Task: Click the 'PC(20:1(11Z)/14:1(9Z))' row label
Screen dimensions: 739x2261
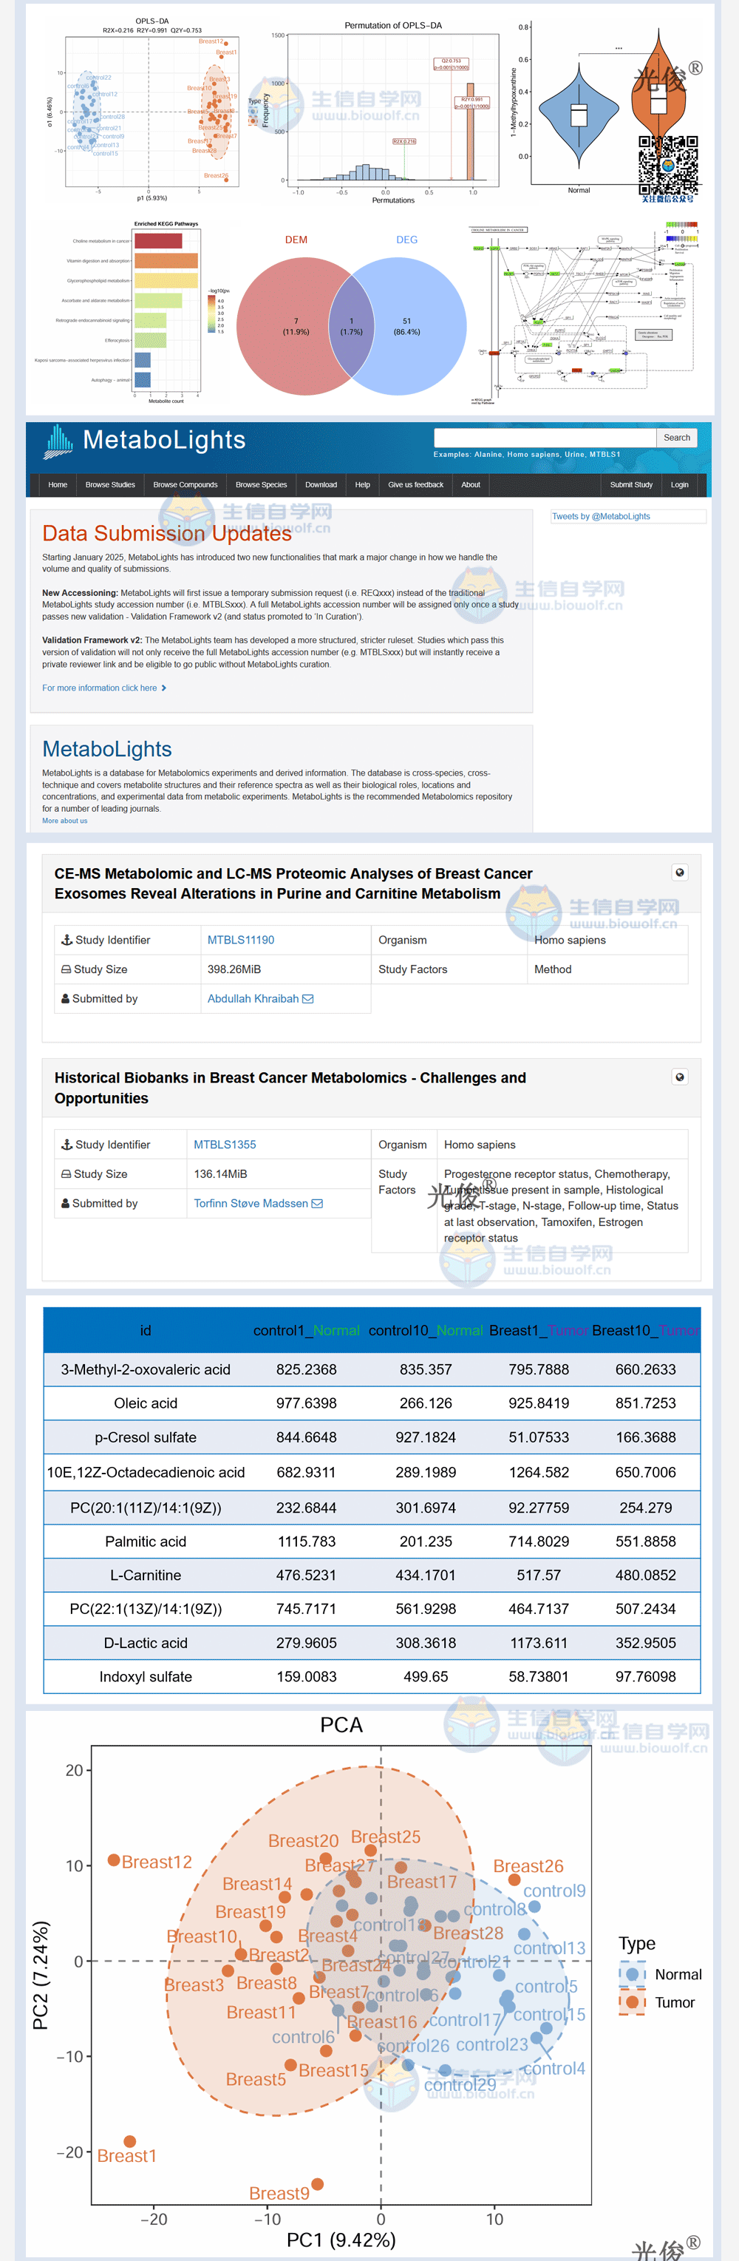Action: pyautogui.click(x=146, y=1508)
